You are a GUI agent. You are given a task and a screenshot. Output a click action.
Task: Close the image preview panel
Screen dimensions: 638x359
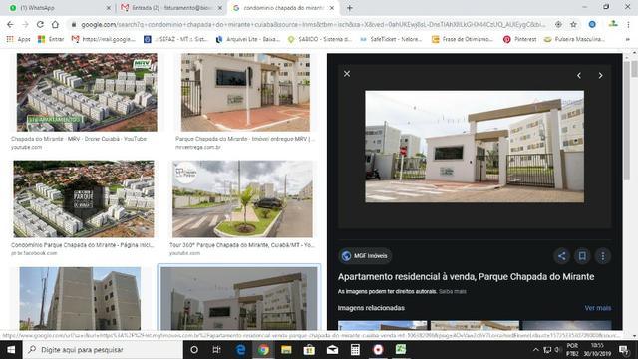[347, 74]
